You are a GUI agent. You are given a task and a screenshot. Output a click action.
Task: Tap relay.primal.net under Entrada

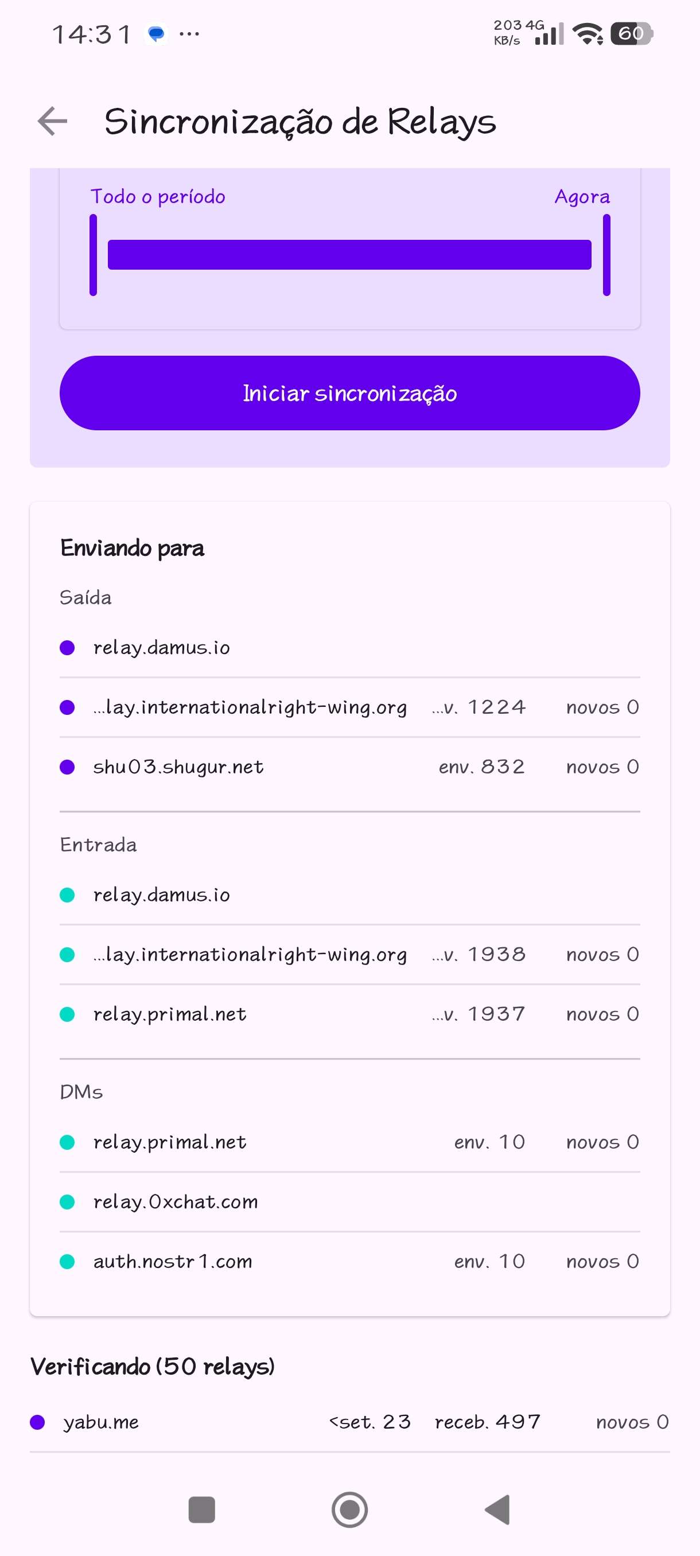170,1014
